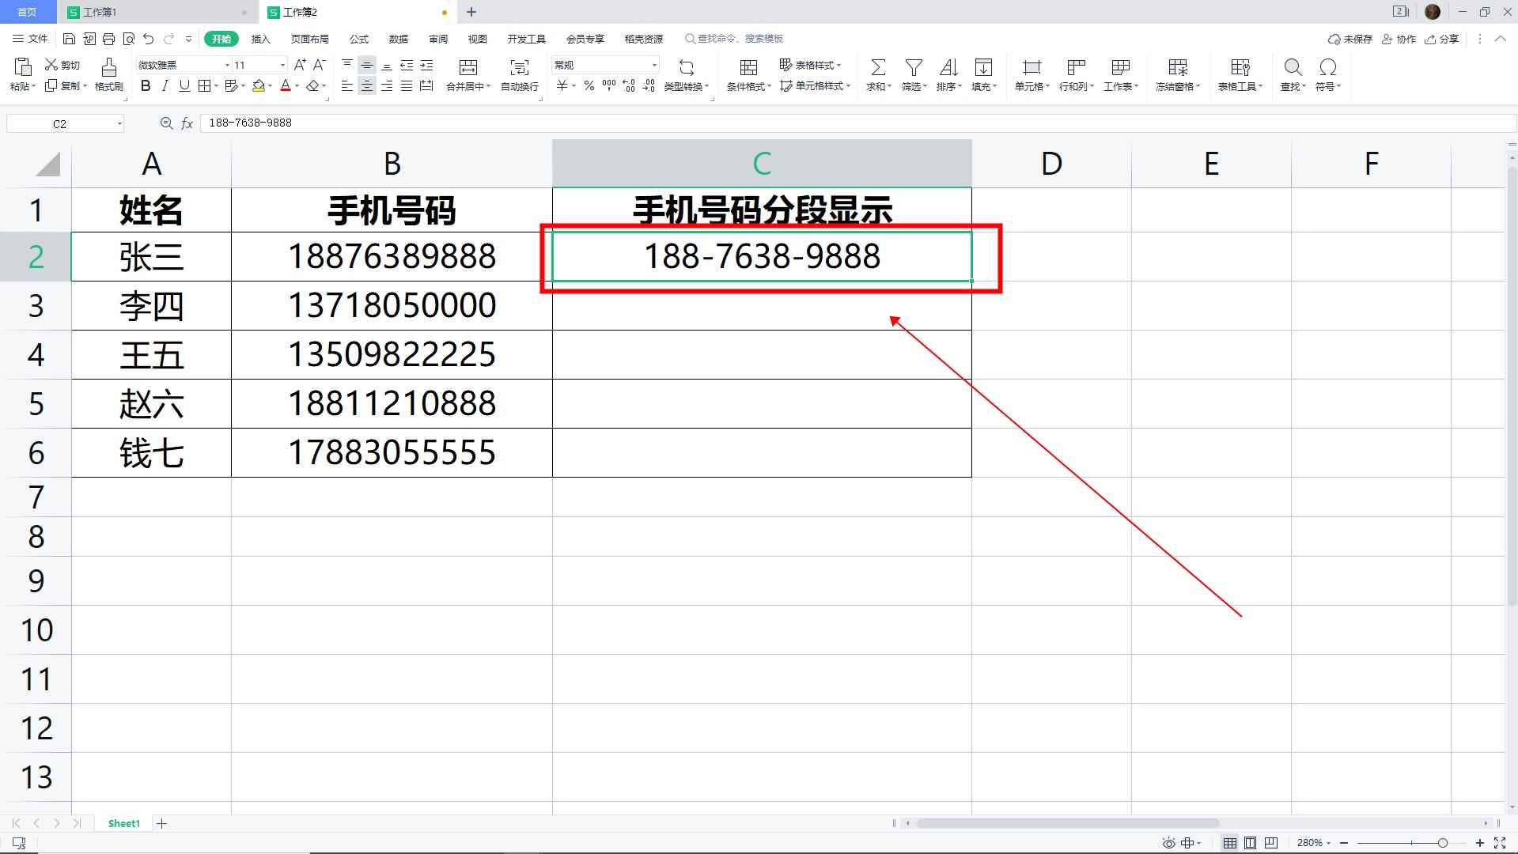Click the Freeze Panes (冻结窗格) icon

click(x=1177, y=68)
